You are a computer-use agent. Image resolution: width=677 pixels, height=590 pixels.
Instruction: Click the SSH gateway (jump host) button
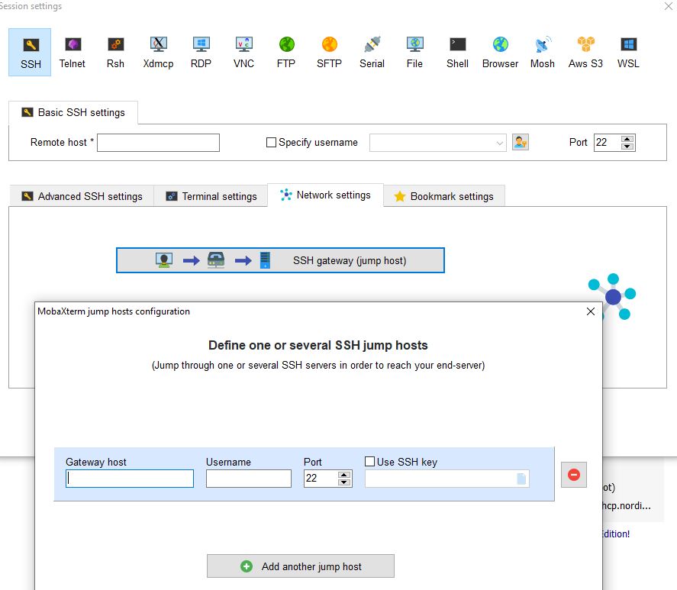tap(280, 260)
